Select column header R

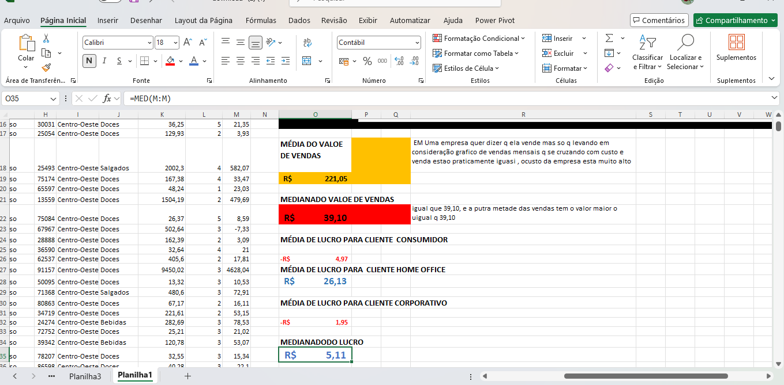tap(523, 115)
